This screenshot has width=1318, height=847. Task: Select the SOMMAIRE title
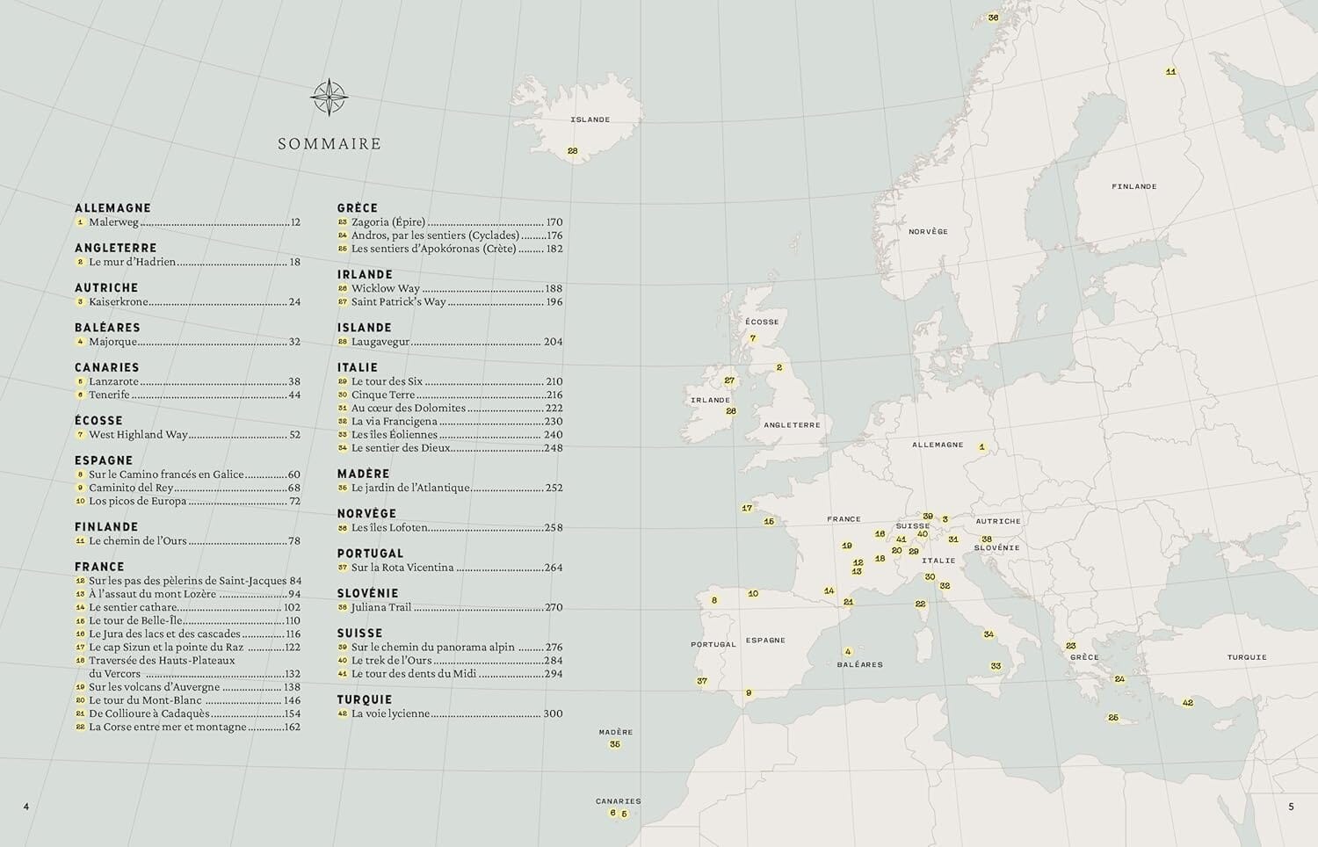(x=328, y=142)
